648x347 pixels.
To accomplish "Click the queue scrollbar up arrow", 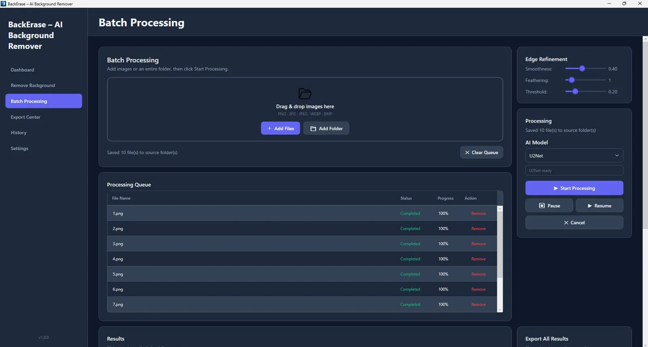I will [x=500, y=209].
